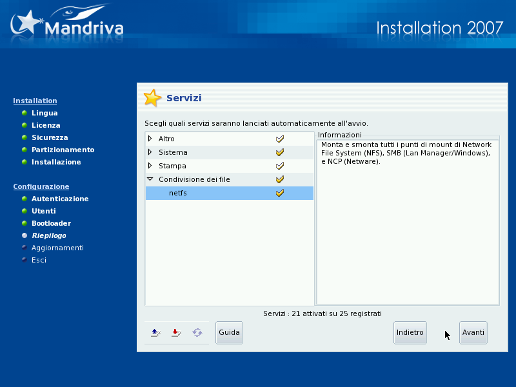Toggle the netfs service checkbox
Image resolution: width=516 pixels, height=387 pixels.
click(280, 193)
